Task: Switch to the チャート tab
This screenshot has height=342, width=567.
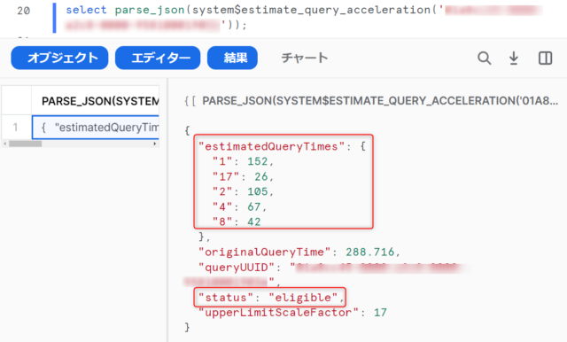Action: click(305, 58)
